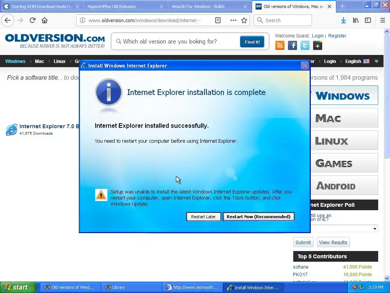Open a new tab with plus
This screenshot has height=293, width=390.
342,6
